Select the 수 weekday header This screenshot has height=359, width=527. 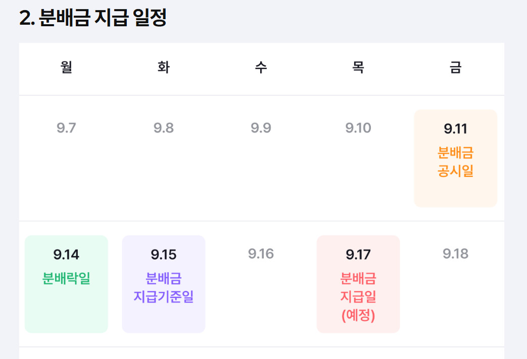261,67
